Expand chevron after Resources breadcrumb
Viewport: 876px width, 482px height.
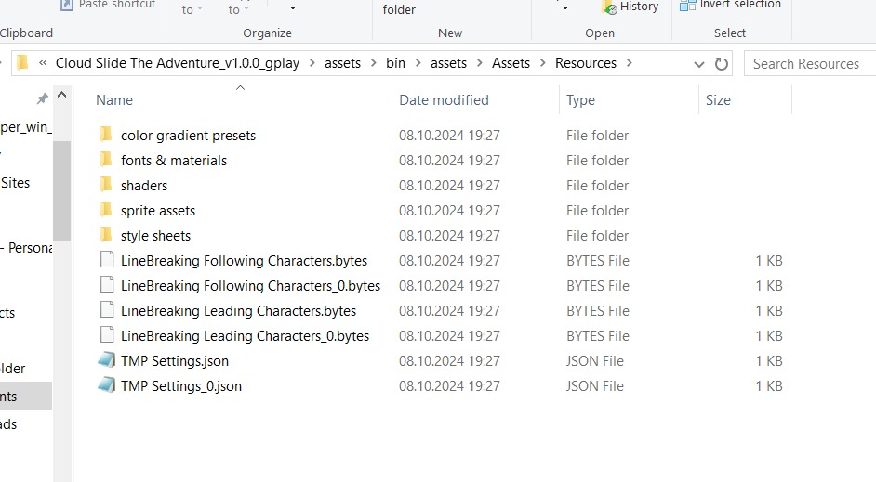(629, 63)
